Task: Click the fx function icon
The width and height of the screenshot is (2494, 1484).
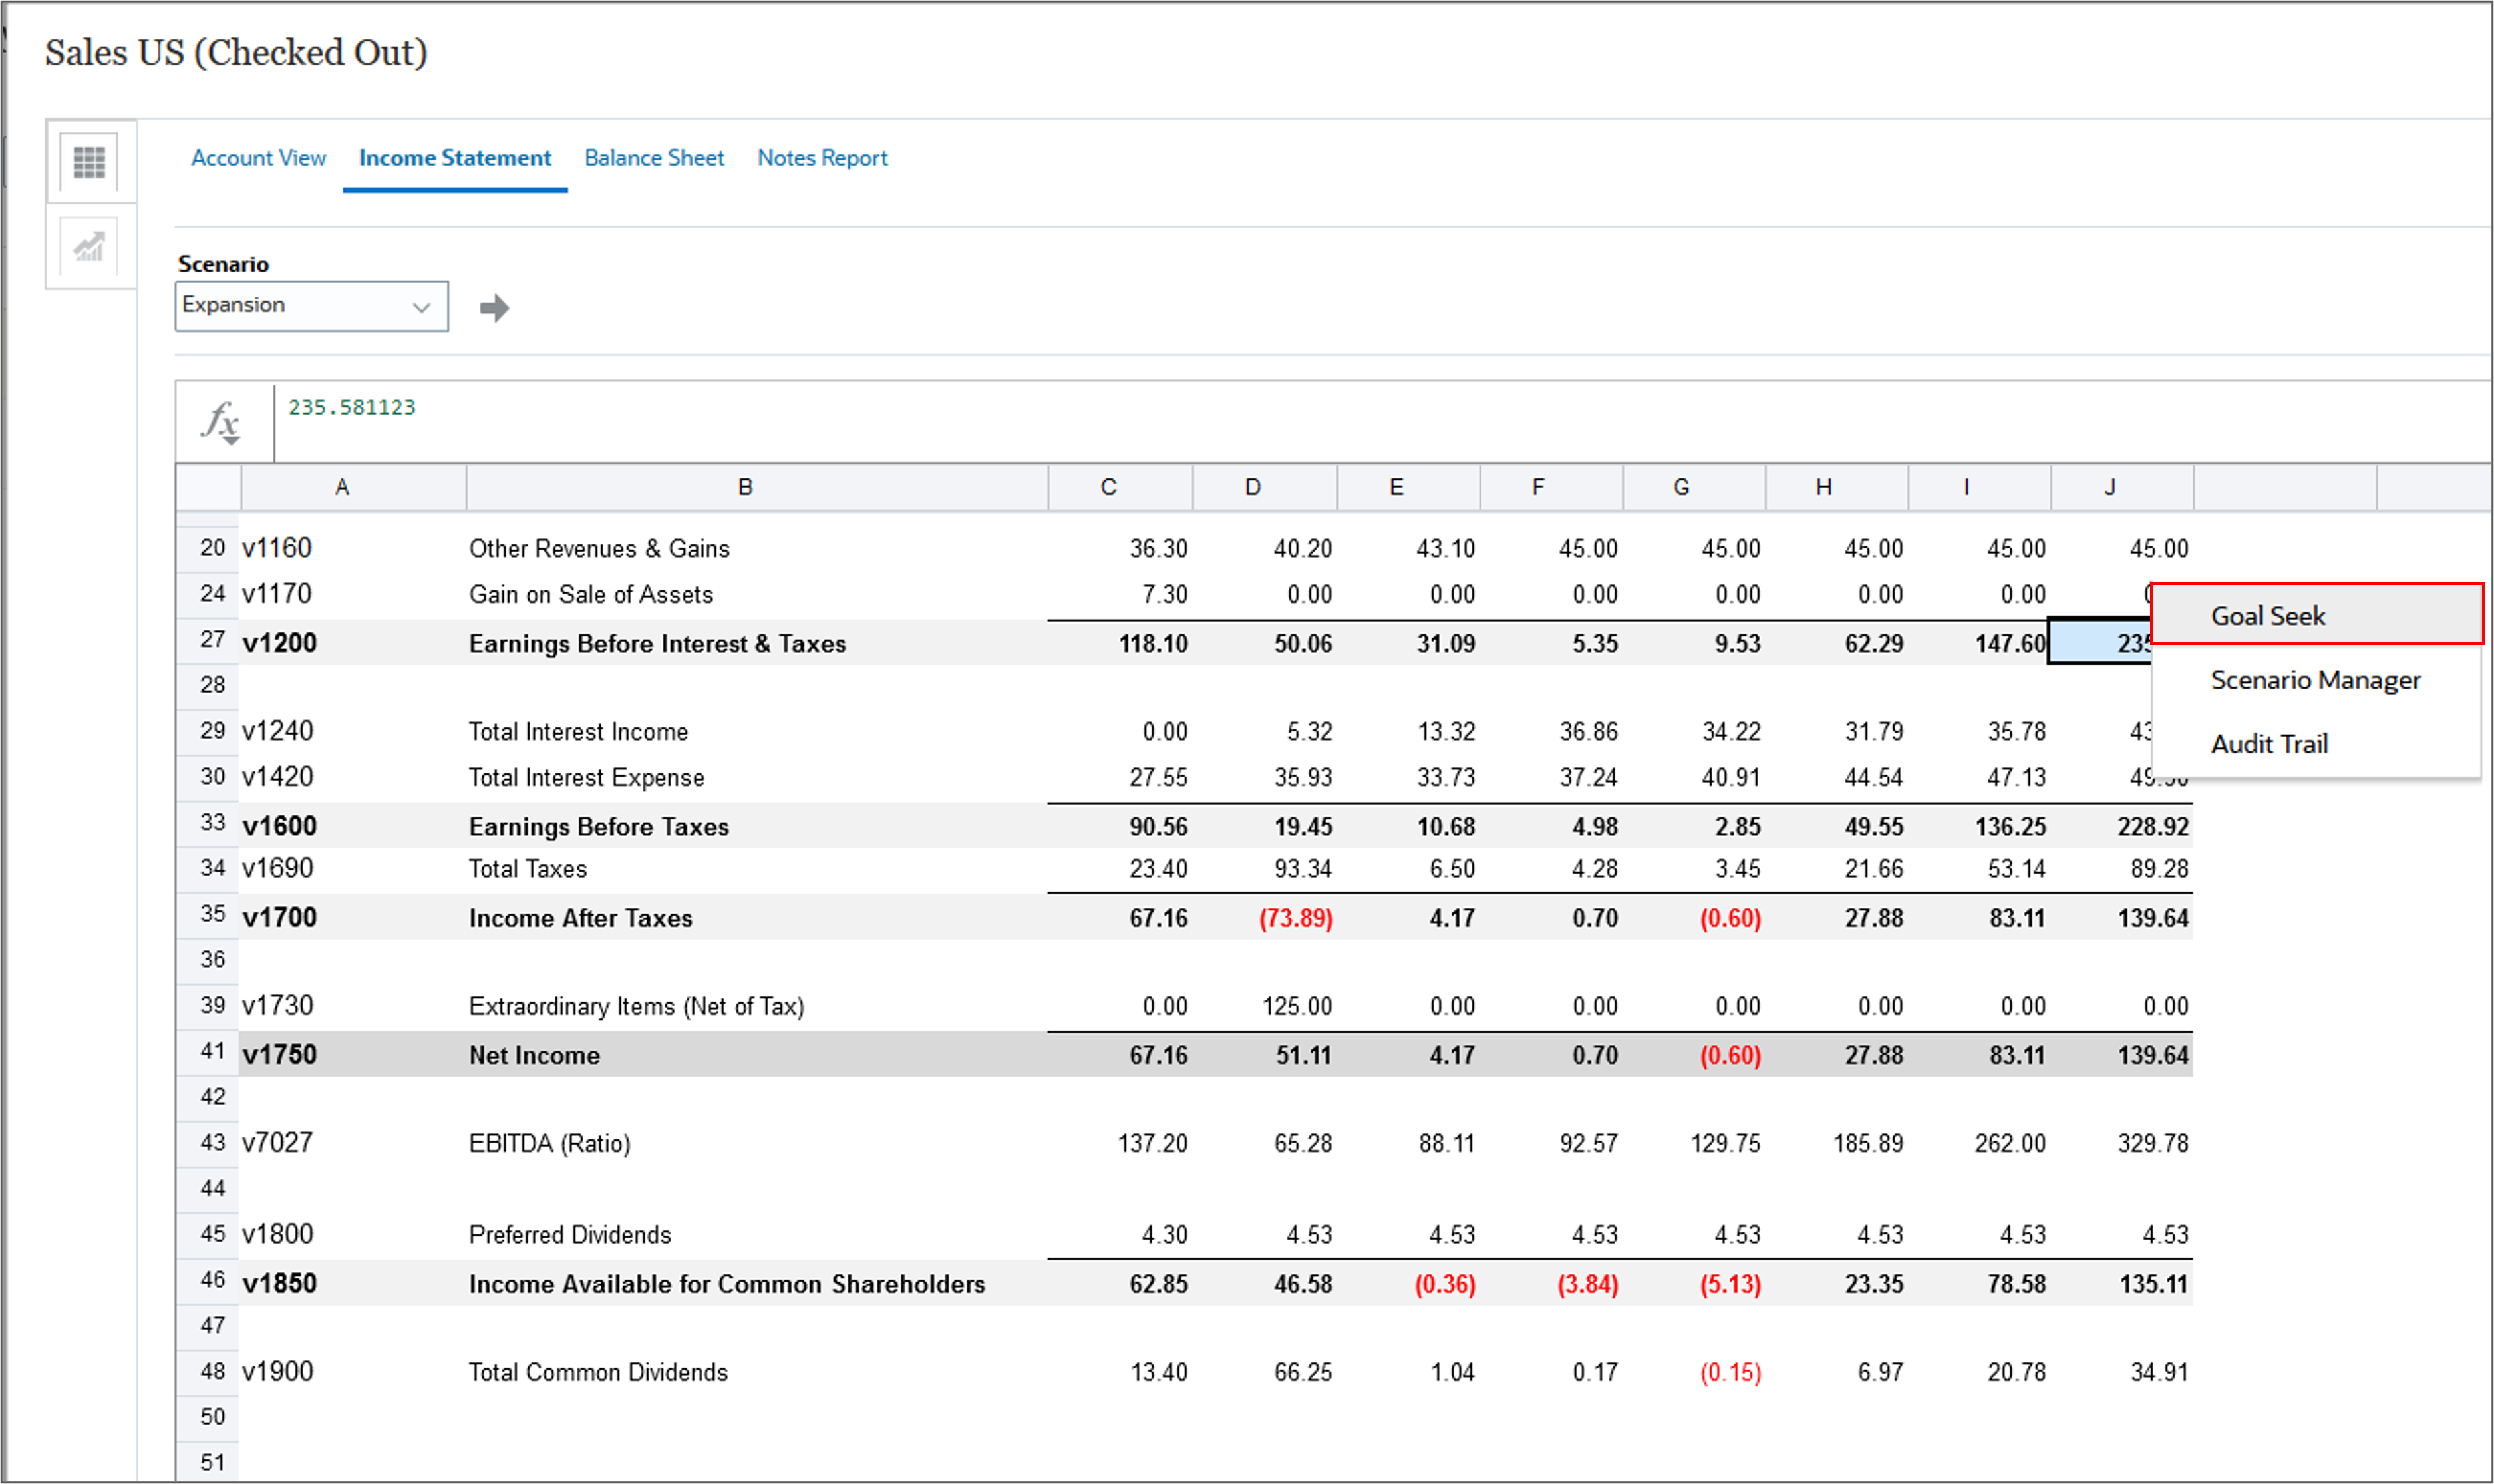Action: click(221, 421)
